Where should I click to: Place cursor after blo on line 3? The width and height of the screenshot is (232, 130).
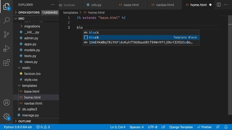[83, 27]
